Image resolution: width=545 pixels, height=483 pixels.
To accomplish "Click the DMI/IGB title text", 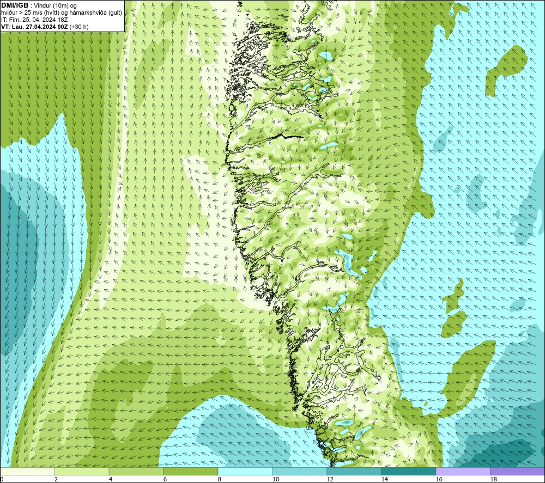I will (15, 5).
